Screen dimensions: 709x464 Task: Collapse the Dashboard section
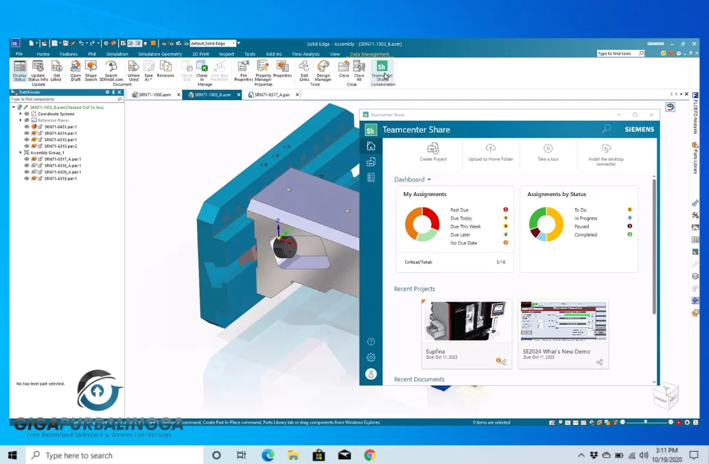coord(429,179)
